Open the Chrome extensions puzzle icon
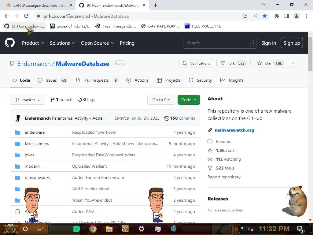The height and width of the screenshot is (235, 313). point(277,16)
